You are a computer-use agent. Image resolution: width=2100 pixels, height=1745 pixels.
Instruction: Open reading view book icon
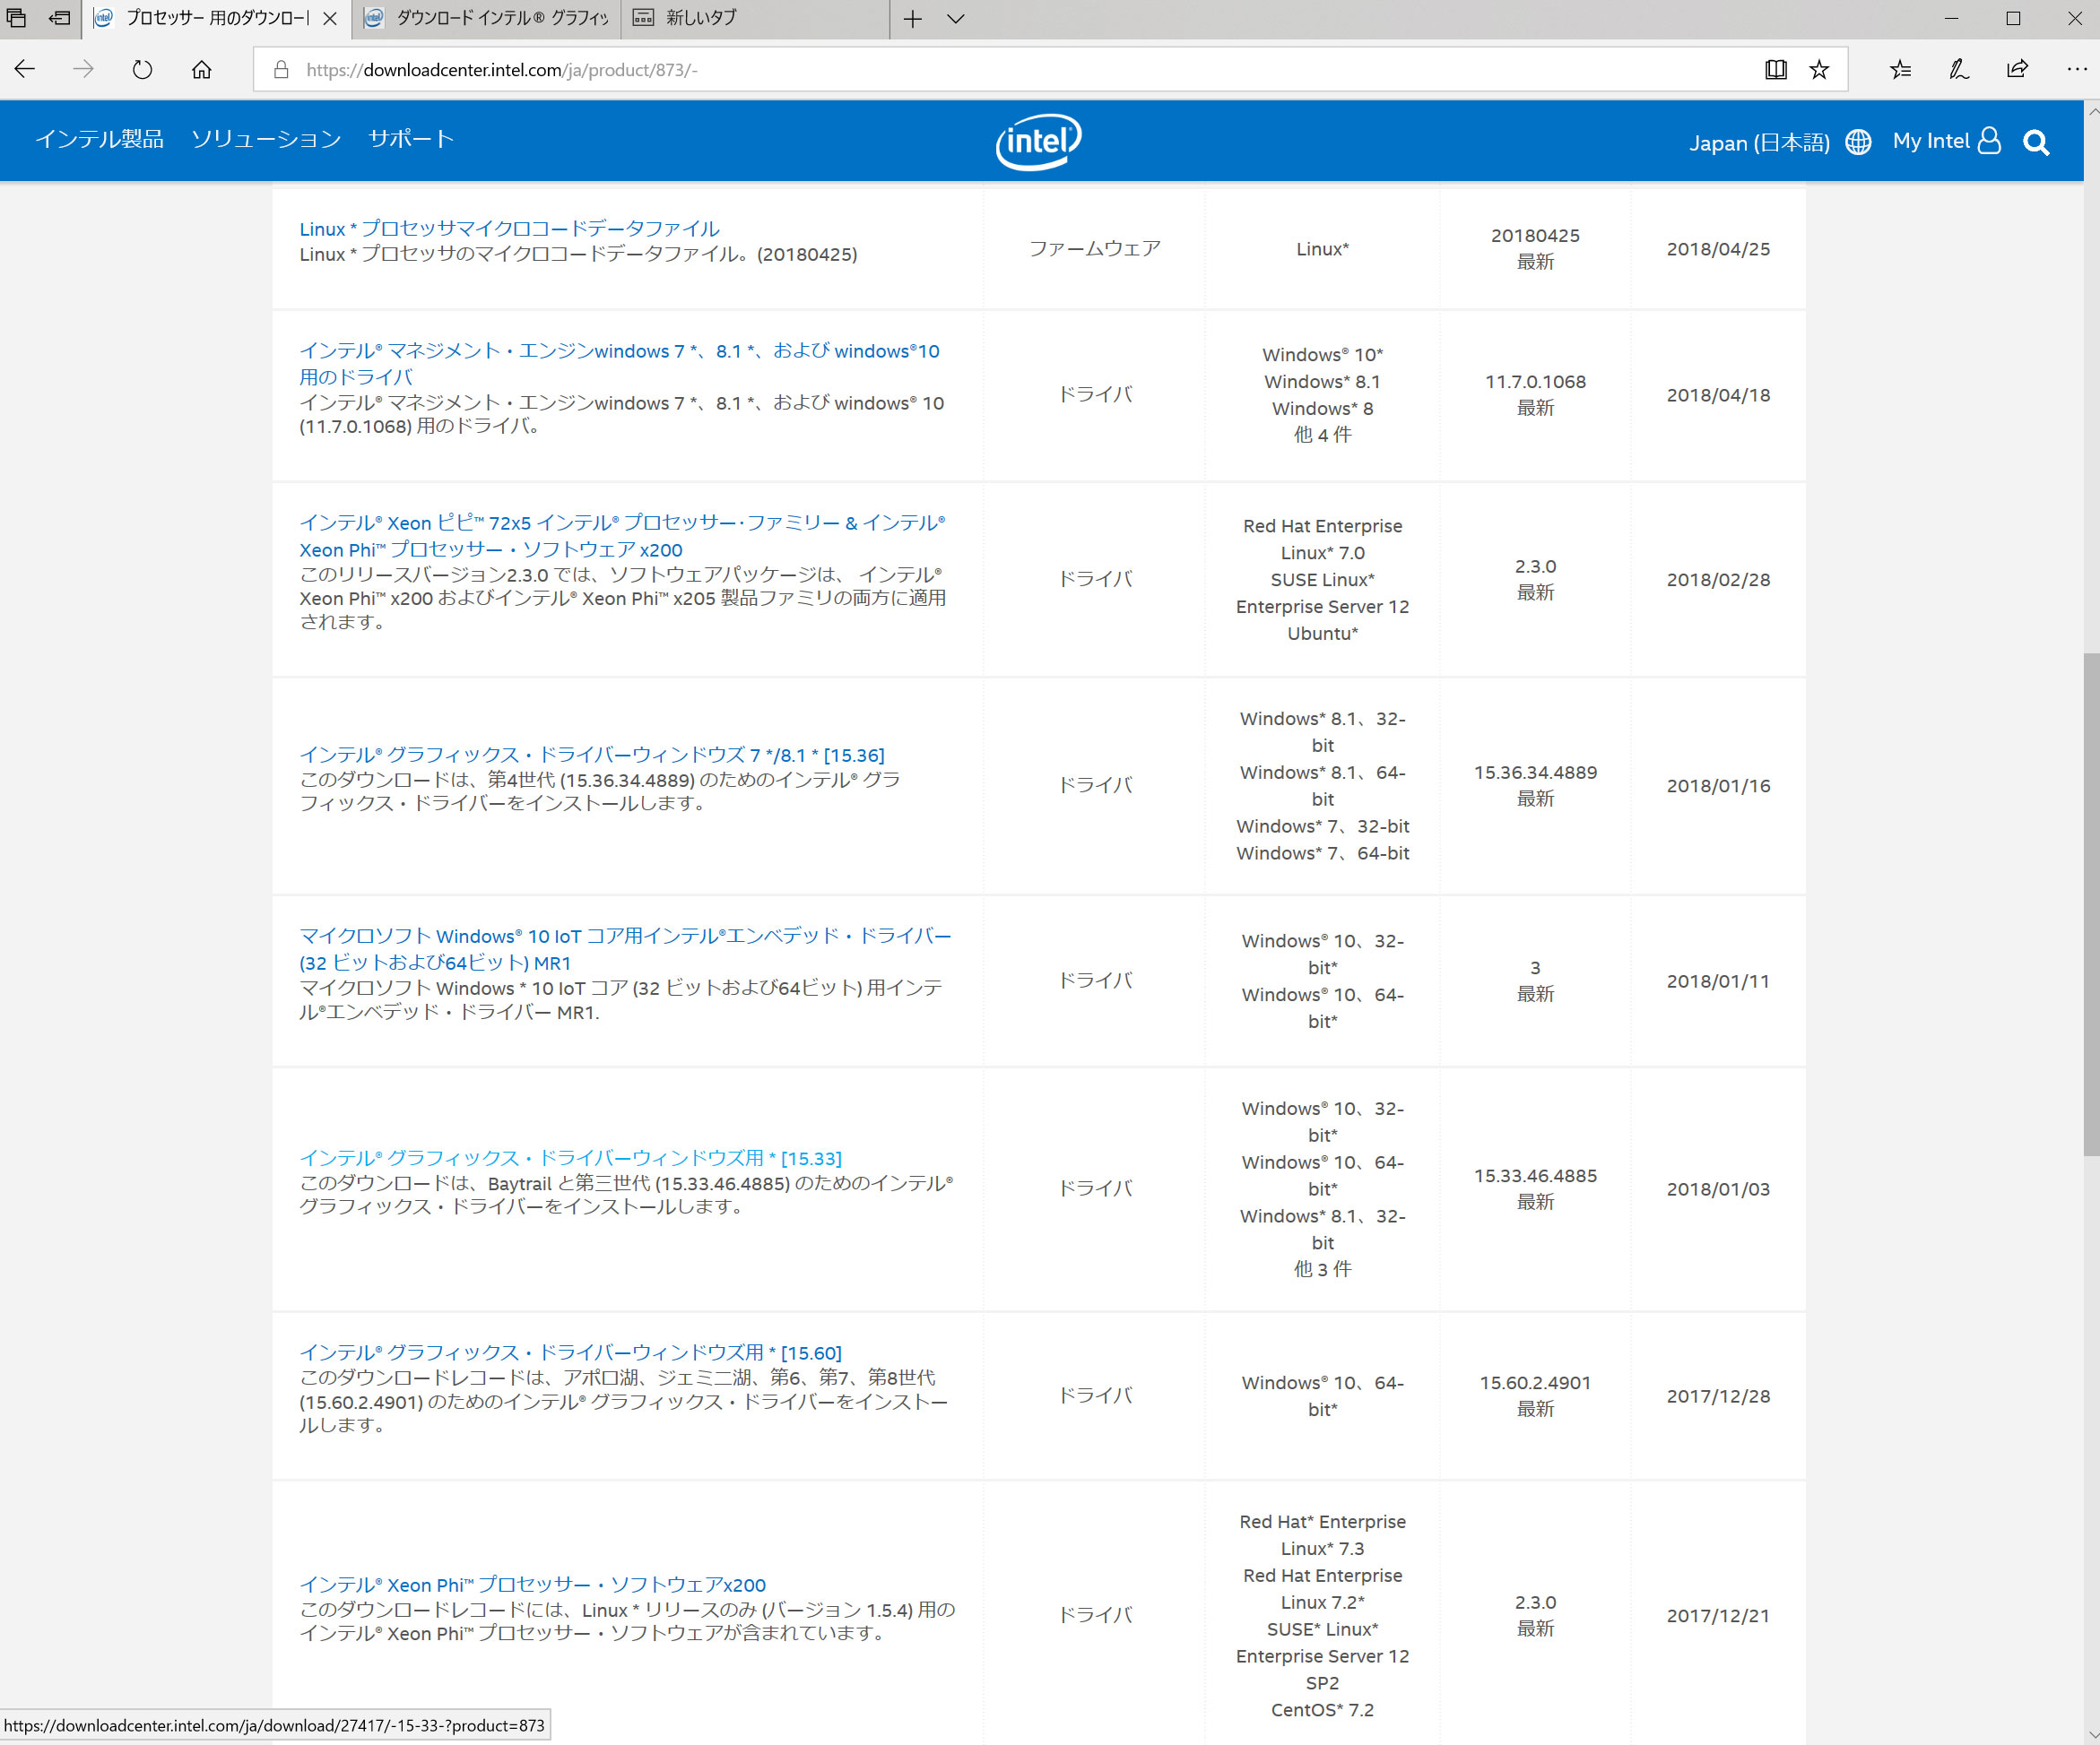pyautogui.click(x=1775, y=69)
